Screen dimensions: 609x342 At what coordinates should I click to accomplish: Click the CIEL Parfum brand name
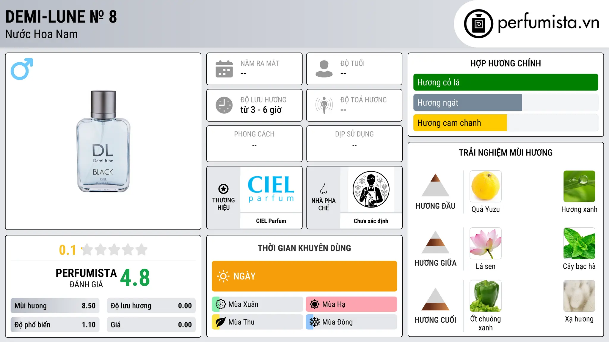pos(271,221)
